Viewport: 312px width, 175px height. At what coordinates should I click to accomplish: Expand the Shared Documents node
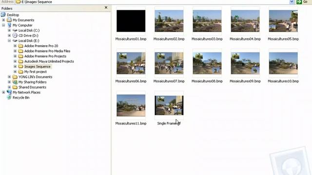(x=9, y=87)
